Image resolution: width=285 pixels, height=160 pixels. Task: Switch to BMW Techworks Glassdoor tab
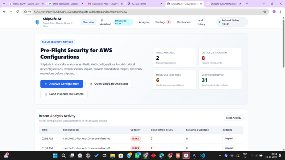point(66,4)
